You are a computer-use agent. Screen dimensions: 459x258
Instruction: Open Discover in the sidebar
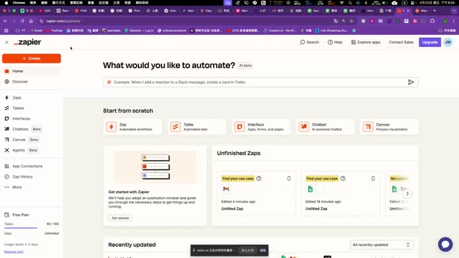tap(32, 81)
